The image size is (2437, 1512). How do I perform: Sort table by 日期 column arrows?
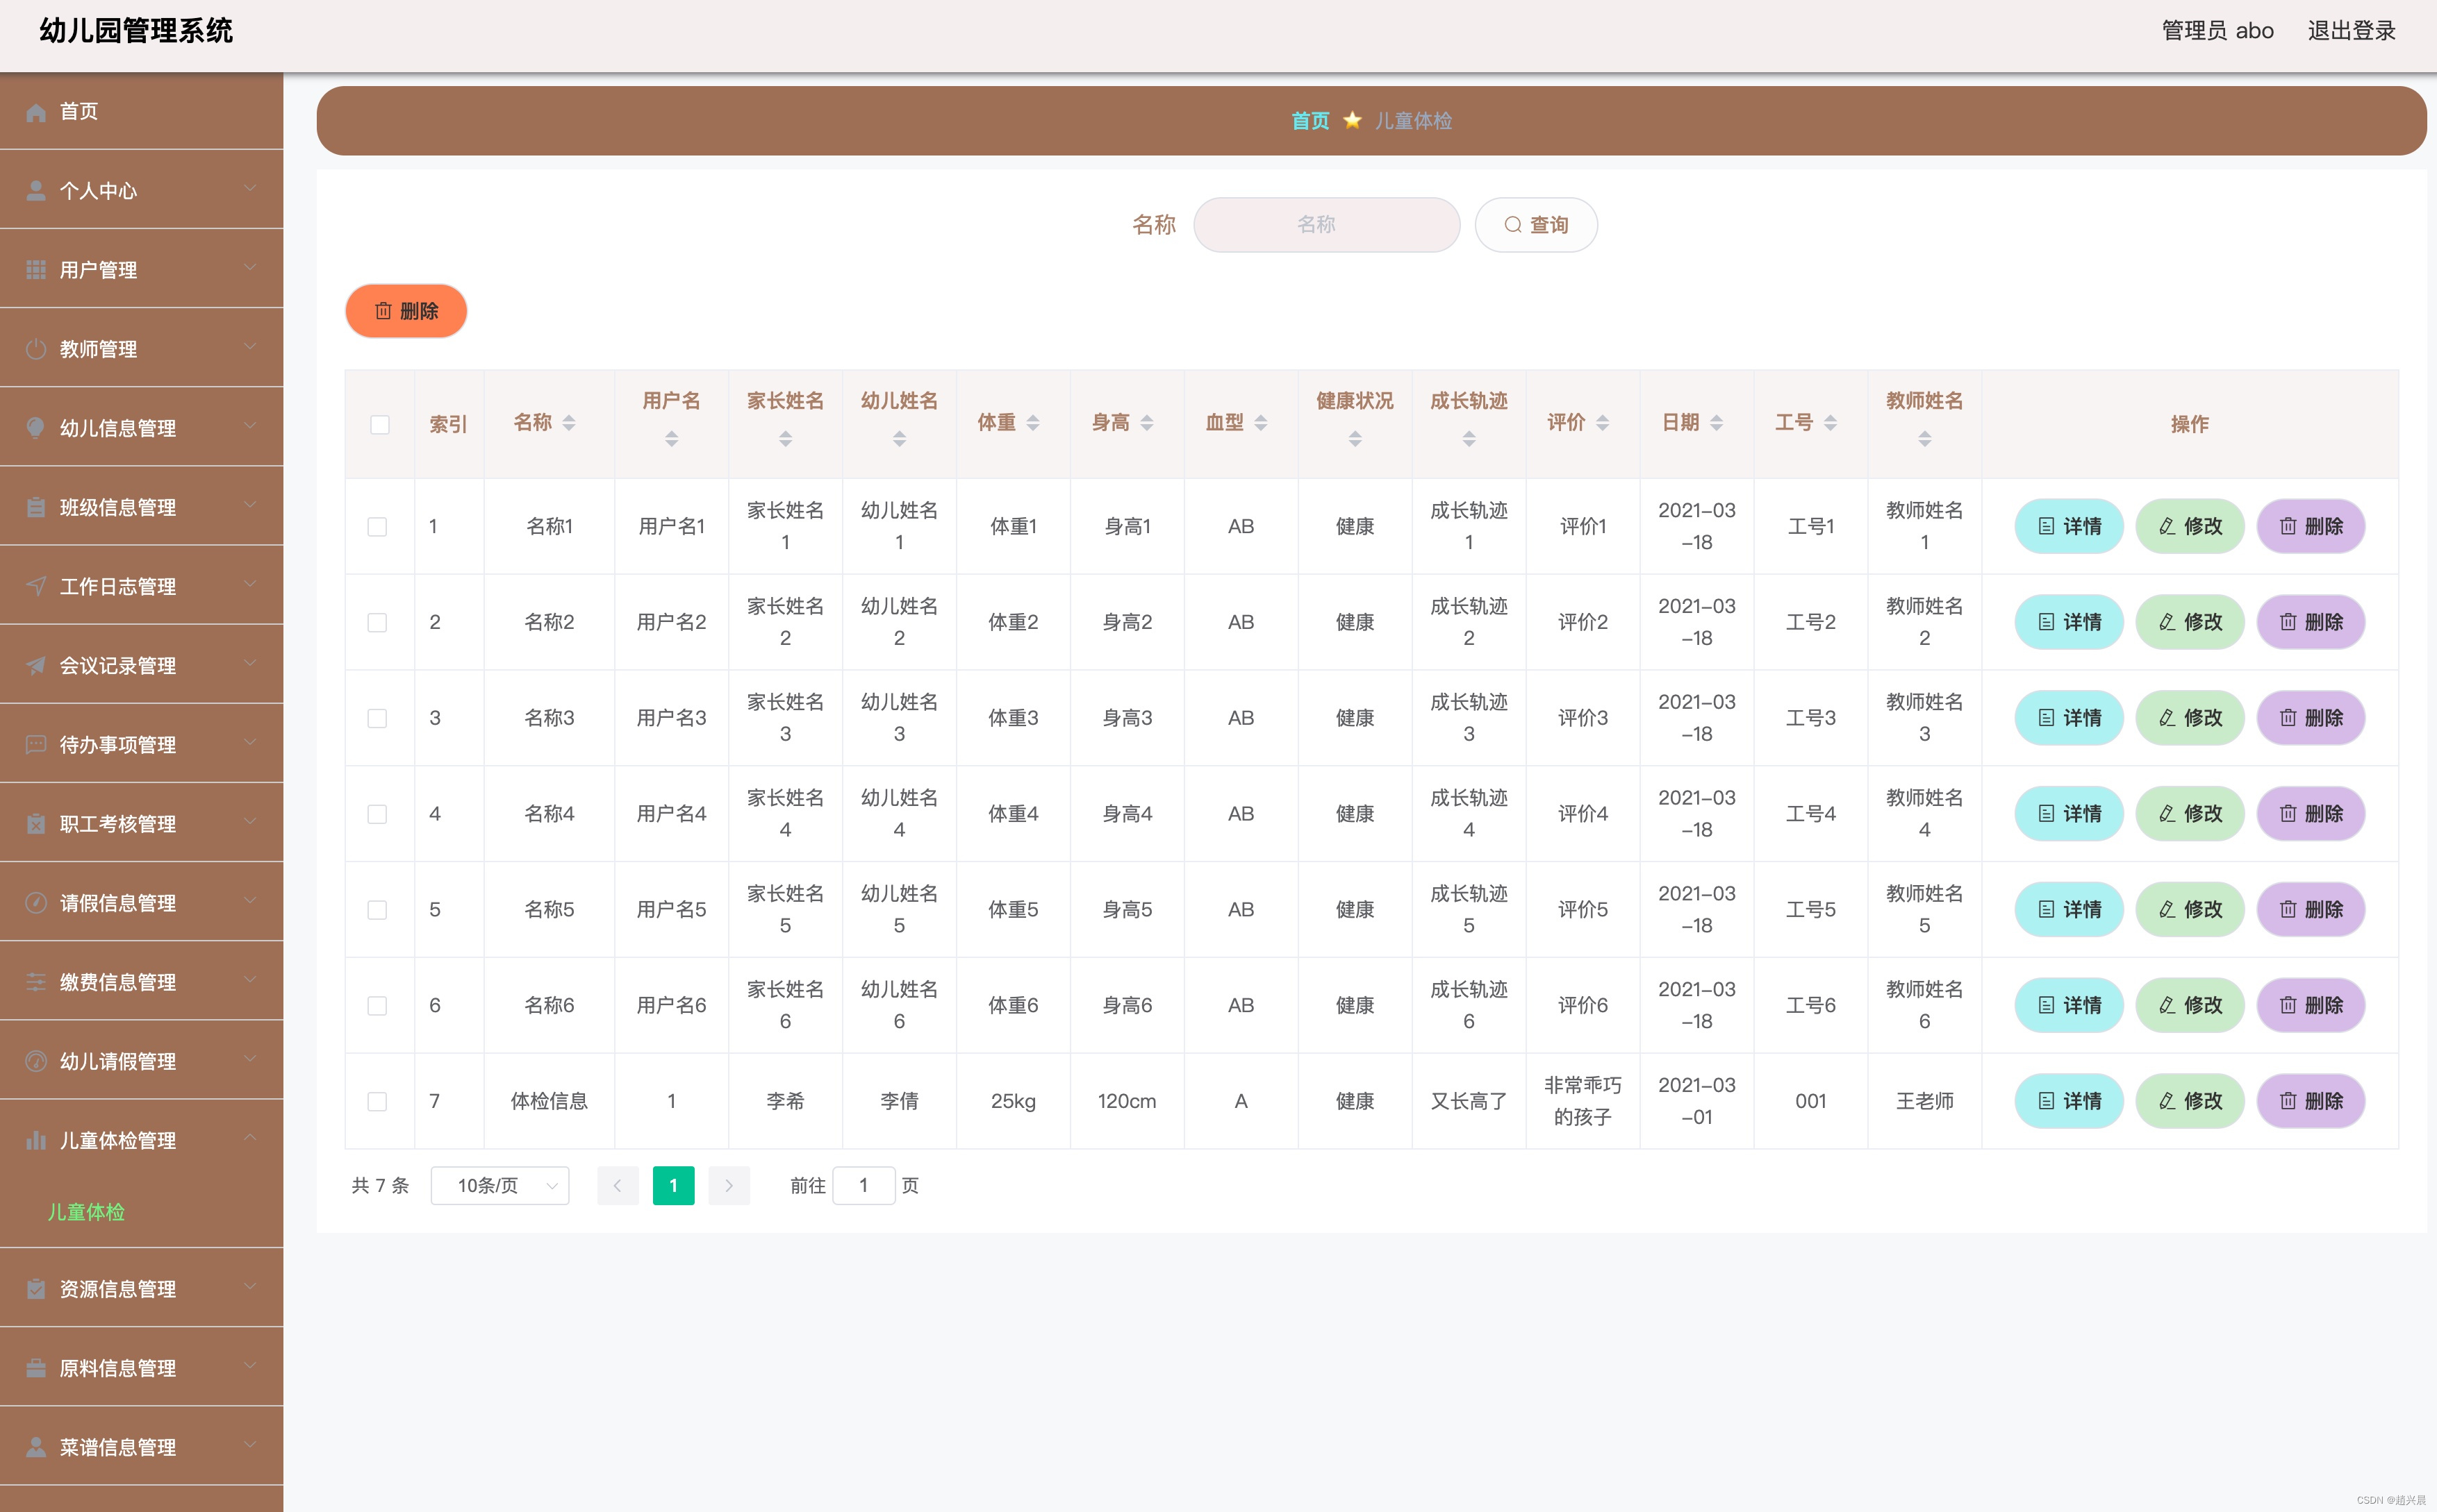(x=1717, y=423)
